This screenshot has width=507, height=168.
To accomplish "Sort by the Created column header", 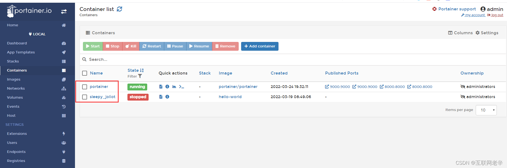I will (x=279, y=73).
